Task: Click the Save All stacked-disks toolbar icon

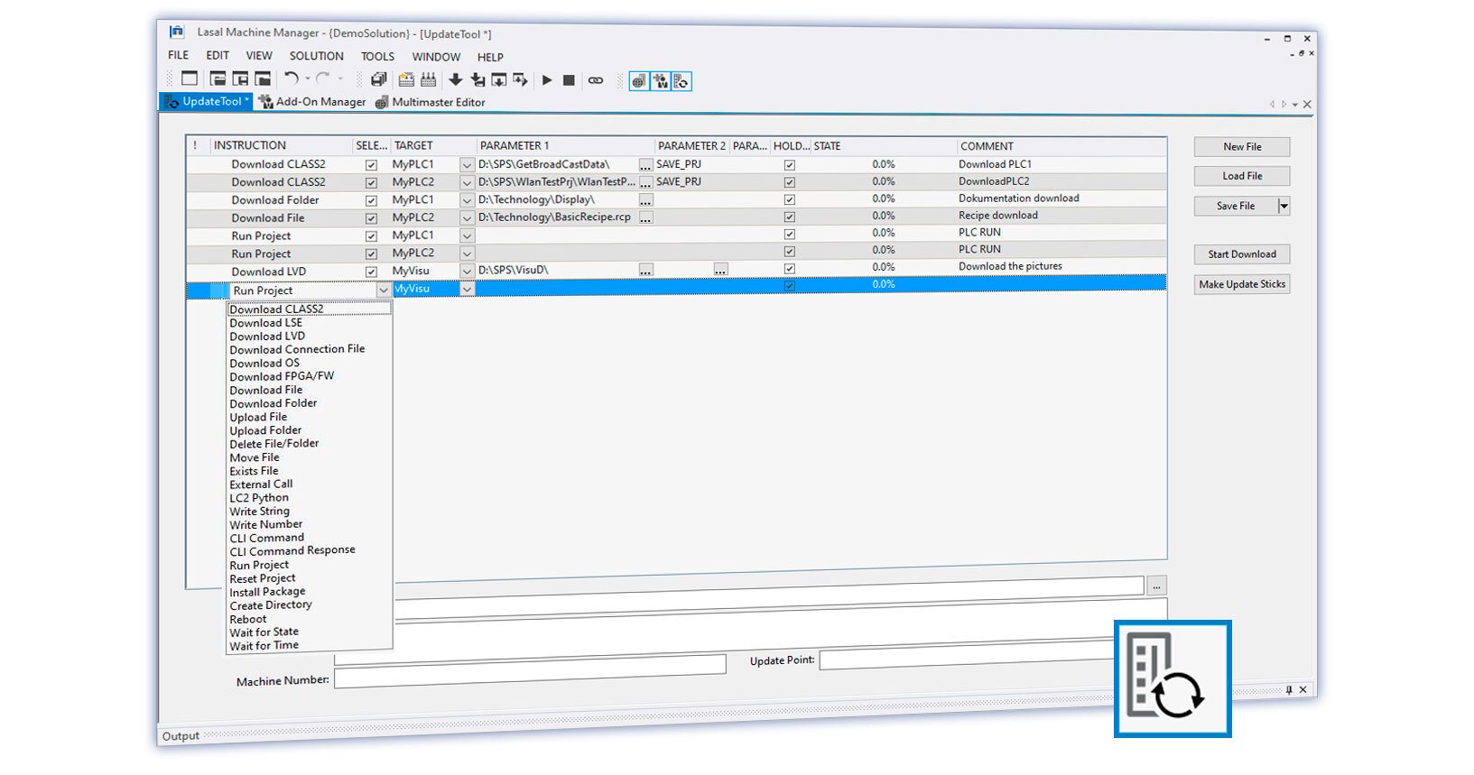Action: point(378,80)
